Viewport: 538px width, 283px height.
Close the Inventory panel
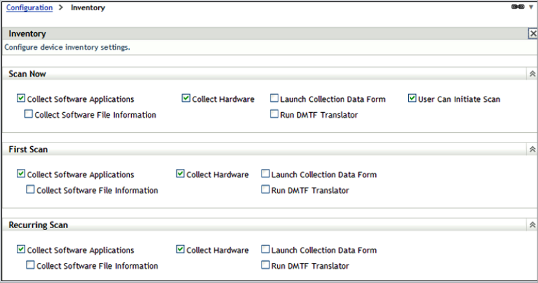click(533, 34)
